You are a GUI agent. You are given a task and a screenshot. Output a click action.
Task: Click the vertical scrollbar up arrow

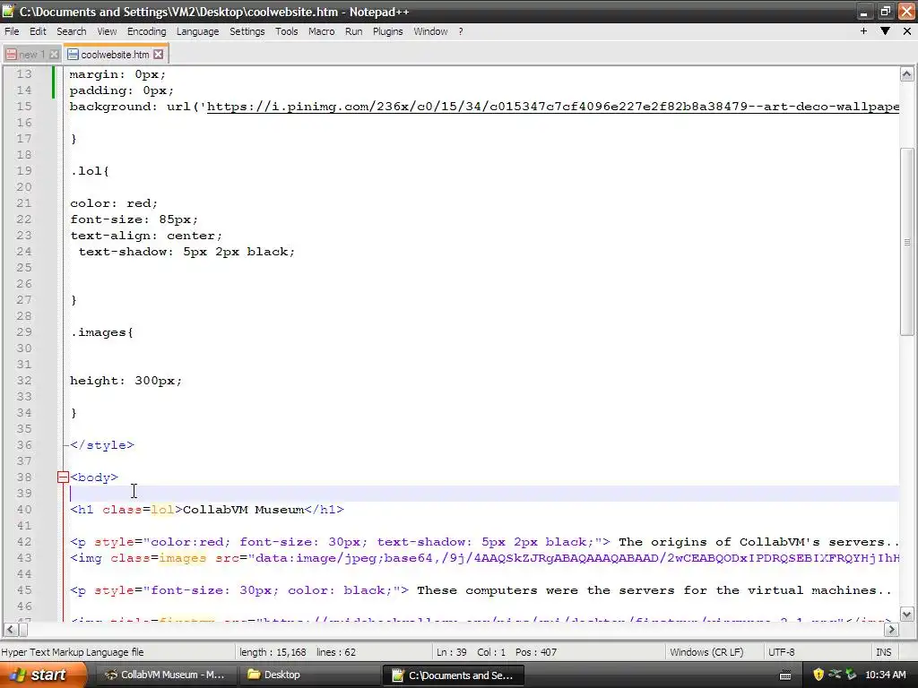point(906,74)
